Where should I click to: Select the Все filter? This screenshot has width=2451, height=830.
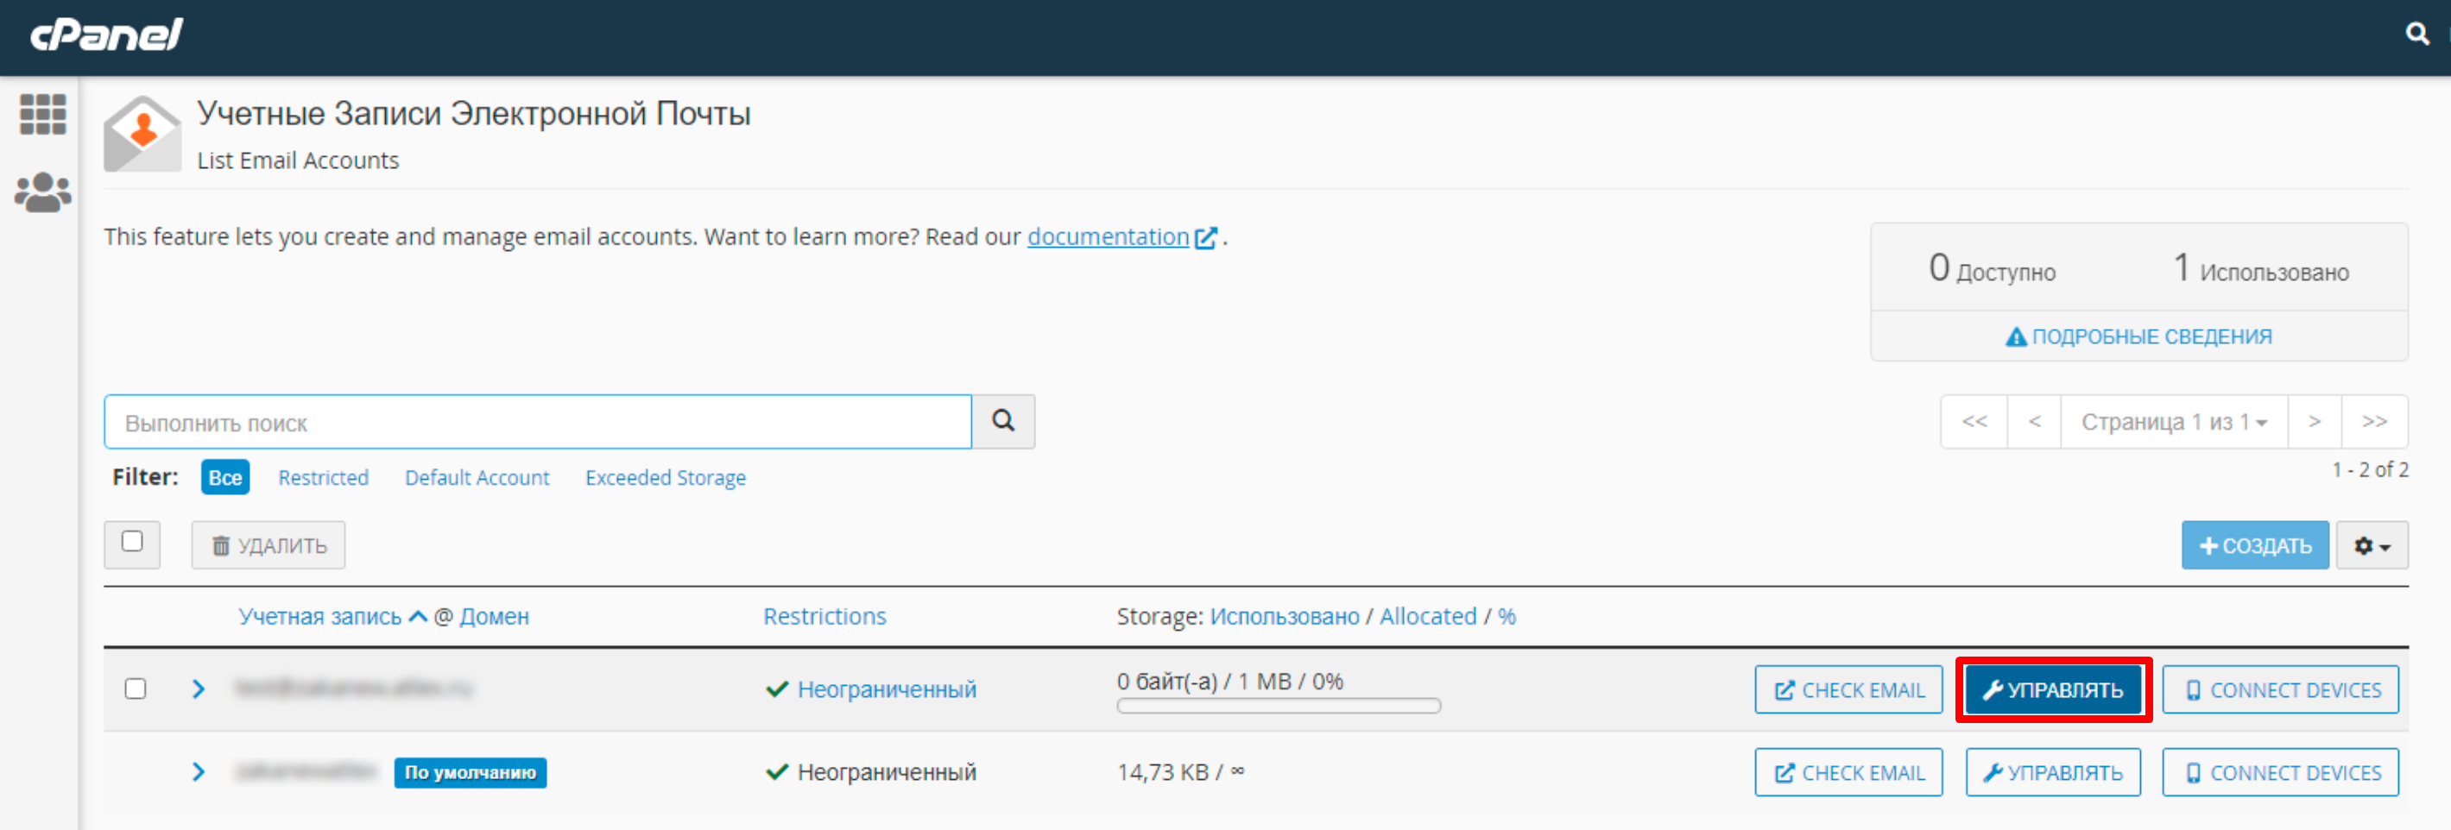[225, 477]
